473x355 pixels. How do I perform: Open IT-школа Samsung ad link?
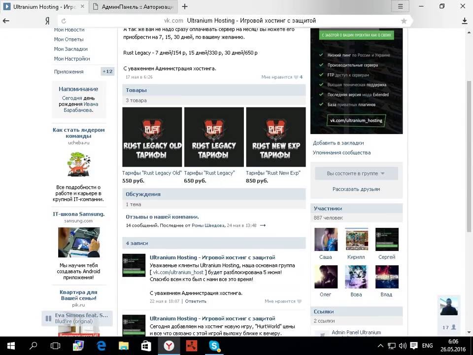[78, 214]
